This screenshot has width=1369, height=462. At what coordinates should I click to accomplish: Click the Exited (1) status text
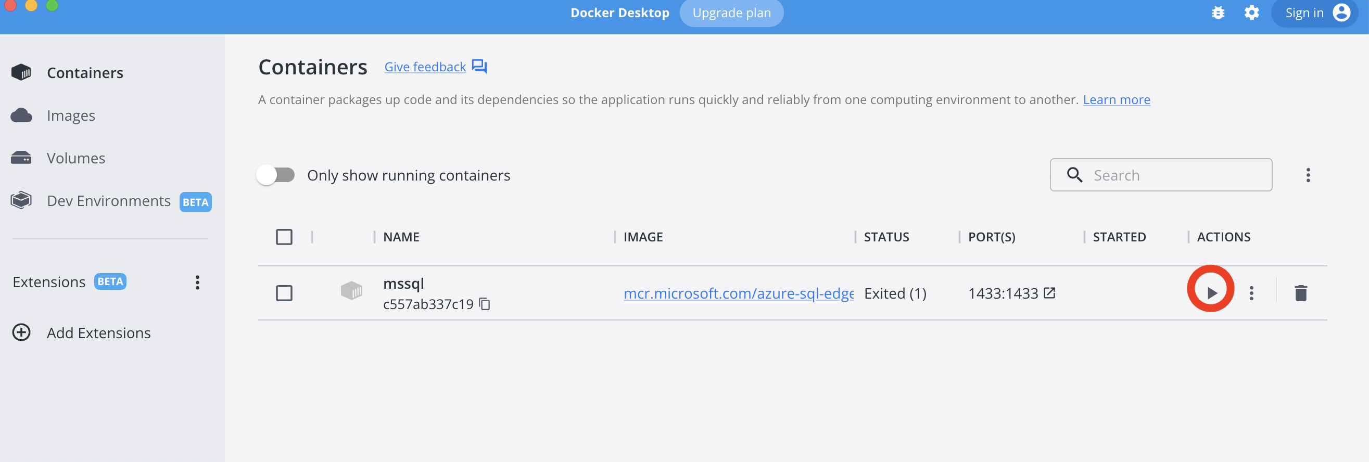(895, 293)
